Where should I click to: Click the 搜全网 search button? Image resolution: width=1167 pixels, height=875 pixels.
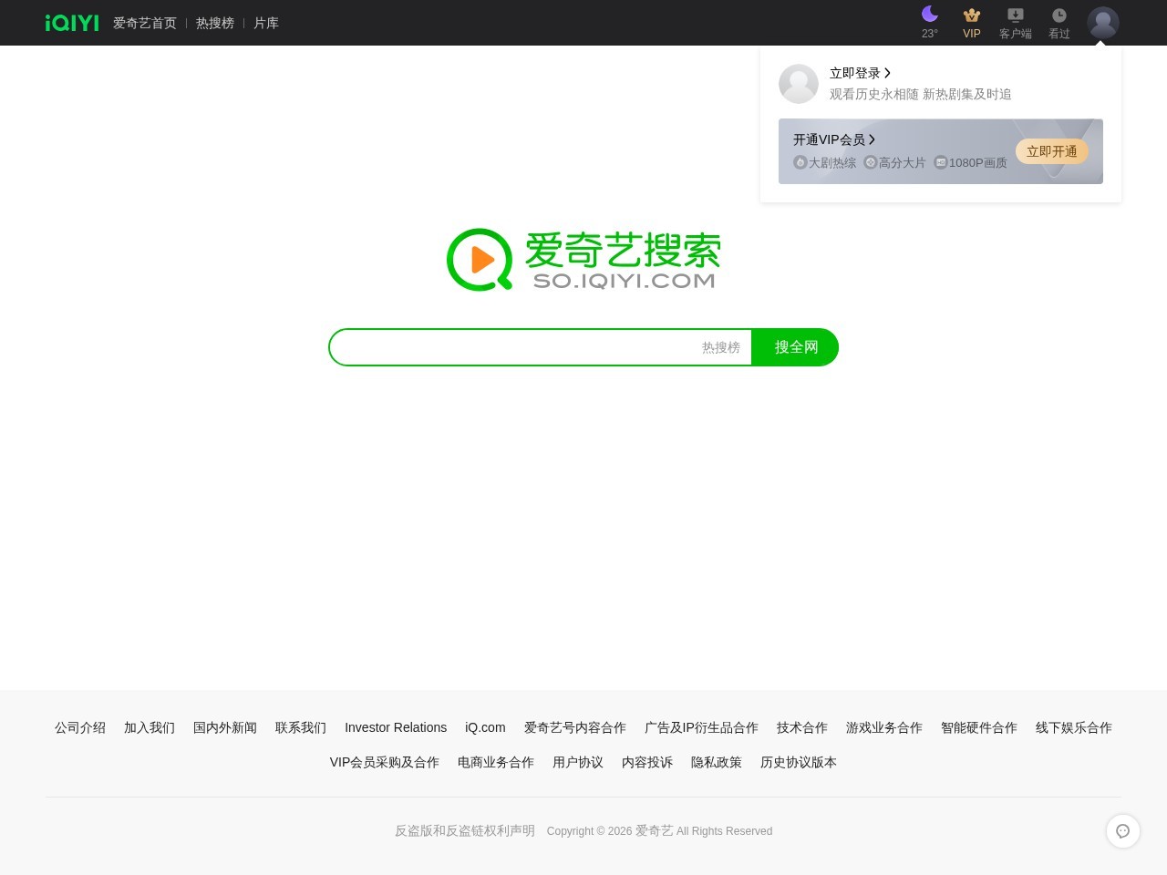coord(795,347)
